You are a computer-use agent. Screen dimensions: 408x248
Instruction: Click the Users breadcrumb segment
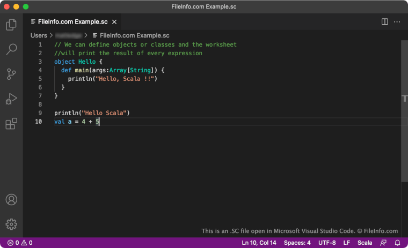coord(39,35)
